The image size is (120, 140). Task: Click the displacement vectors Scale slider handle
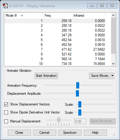[x=80, y=104]
